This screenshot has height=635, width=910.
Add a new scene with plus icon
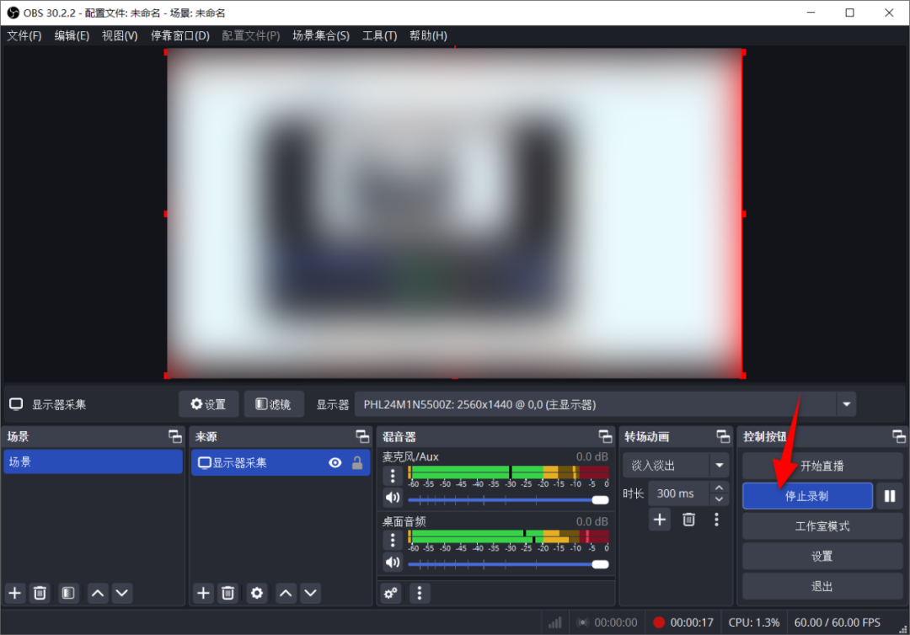pyautogui.click(x=15, y=593)
